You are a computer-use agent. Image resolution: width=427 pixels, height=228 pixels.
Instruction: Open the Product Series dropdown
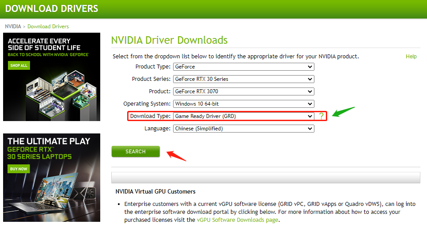tap(244, 79)
